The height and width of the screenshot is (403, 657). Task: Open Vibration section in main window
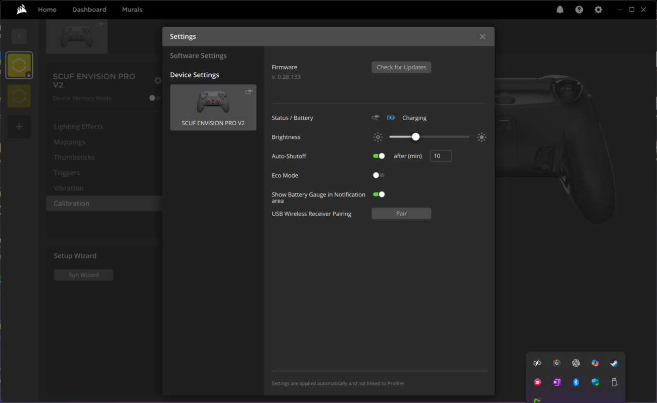69,188
